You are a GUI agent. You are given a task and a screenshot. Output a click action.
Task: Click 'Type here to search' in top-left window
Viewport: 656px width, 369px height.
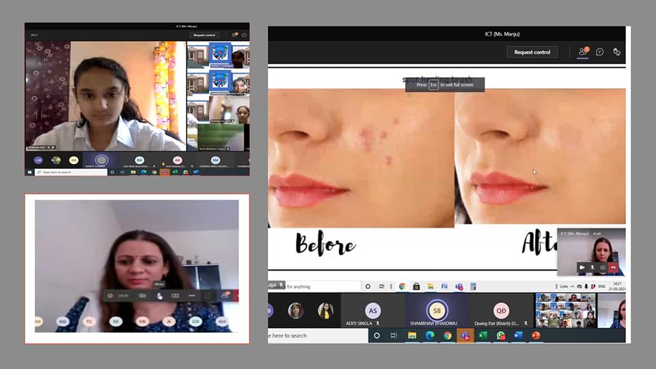[x=71, y=172]
